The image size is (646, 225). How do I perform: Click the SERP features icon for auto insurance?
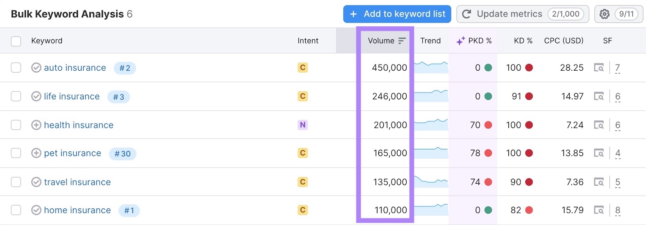(x=598, y=68)
